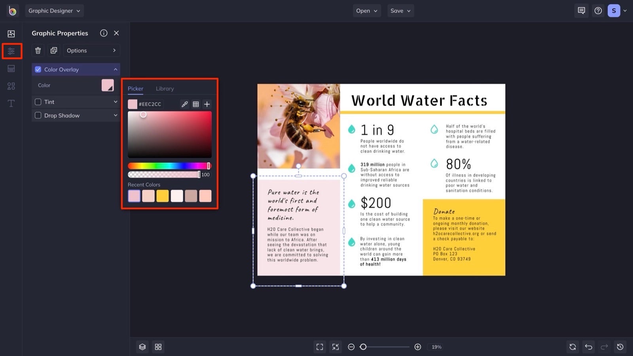Open the Text tool panel
633x356 pixels.
click(x=11, y=103)
